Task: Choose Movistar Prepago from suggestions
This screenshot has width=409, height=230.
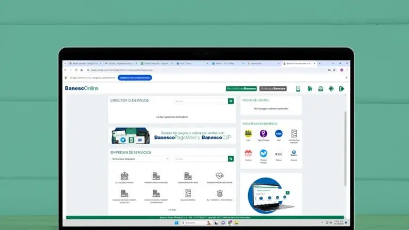Action: click(x=263, y=154)
